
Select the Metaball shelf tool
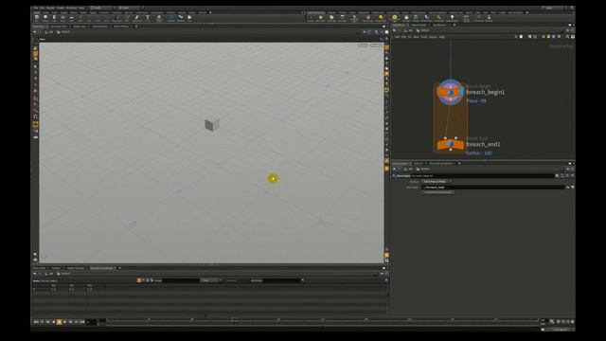181,18
